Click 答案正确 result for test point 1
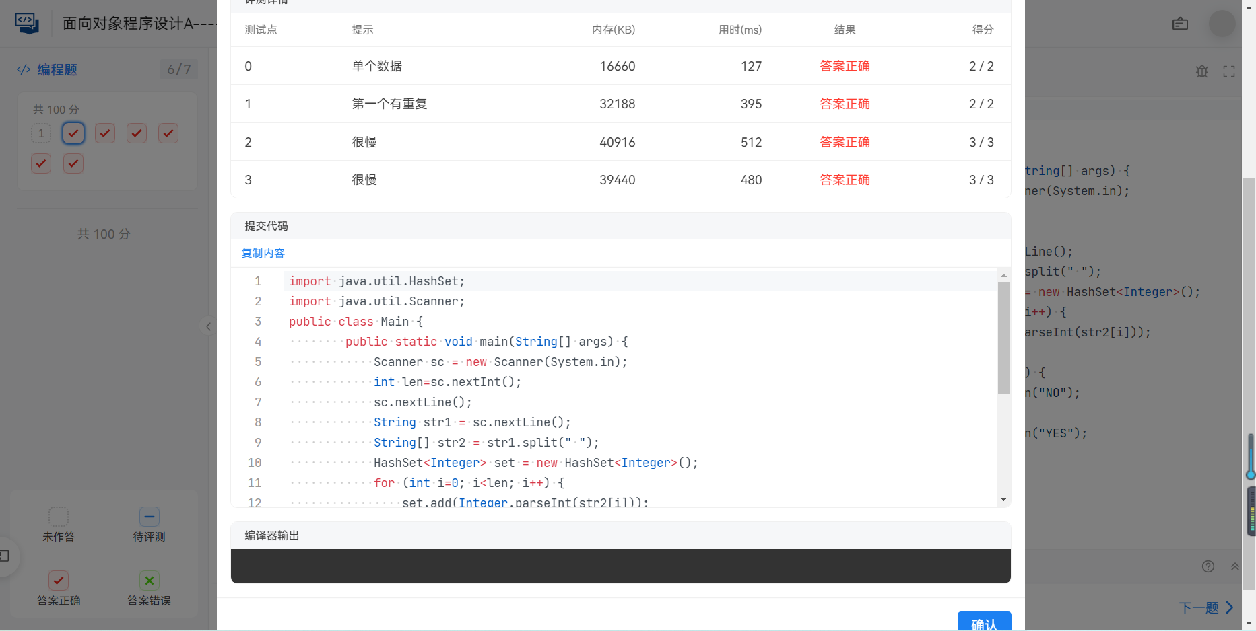 click(845, 104)
